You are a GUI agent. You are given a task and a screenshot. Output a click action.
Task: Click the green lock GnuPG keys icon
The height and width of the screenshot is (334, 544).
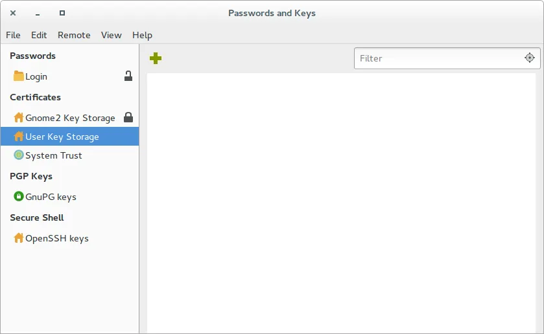(x=18, y=196)
